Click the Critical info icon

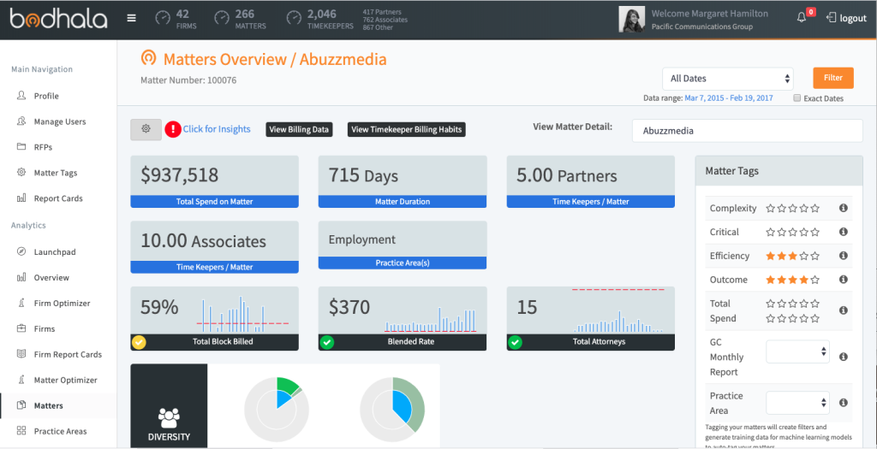(x=844, y=232)
